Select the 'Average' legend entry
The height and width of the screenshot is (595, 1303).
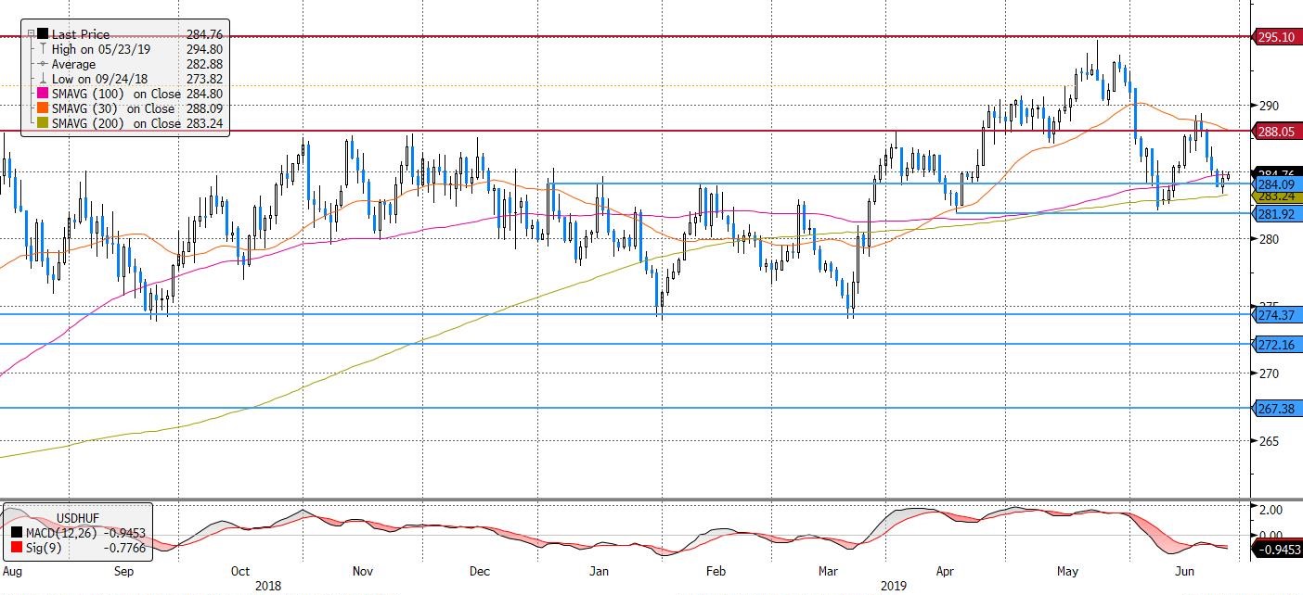pos(73,64)
